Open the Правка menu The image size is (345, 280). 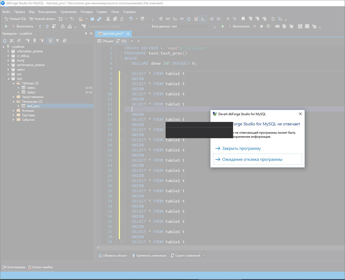coord(20,12)
